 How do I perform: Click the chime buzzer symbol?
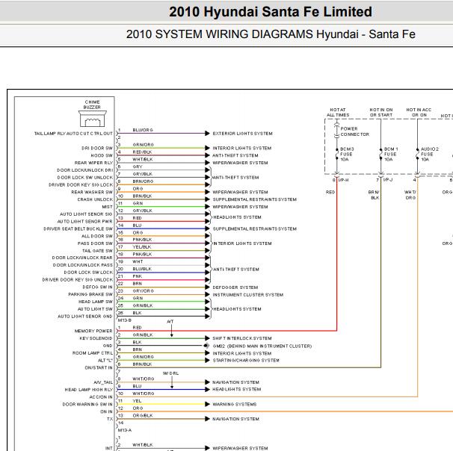(x=93, y=119)
